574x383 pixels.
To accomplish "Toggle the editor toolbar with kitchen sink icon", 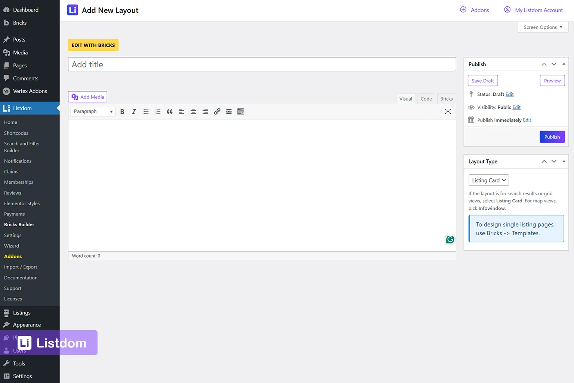I will [241, 111].
